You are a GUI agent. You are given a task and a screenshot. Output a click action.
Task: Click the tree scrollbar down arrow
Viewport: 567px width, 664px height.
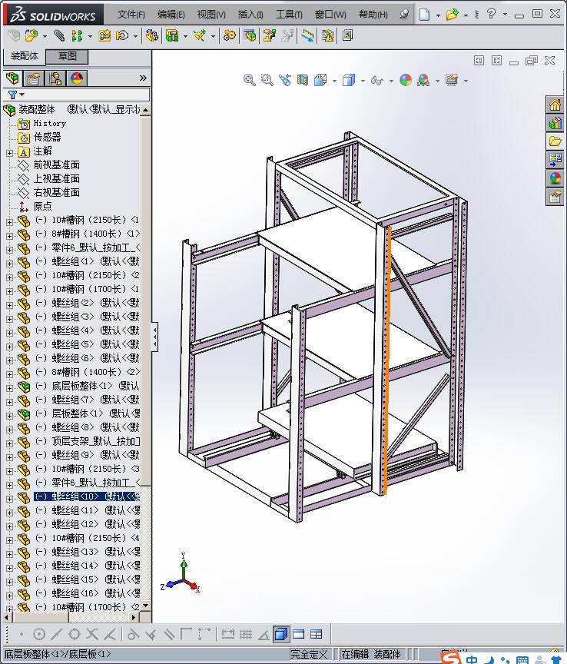point(146,606)
